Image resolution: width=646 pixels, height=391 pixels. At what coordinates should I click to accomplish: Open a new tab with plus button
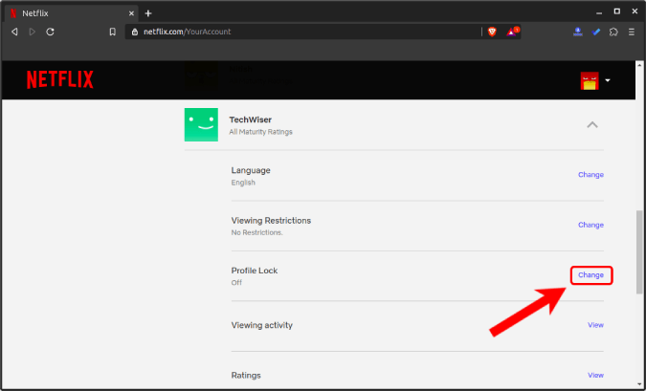148,13
